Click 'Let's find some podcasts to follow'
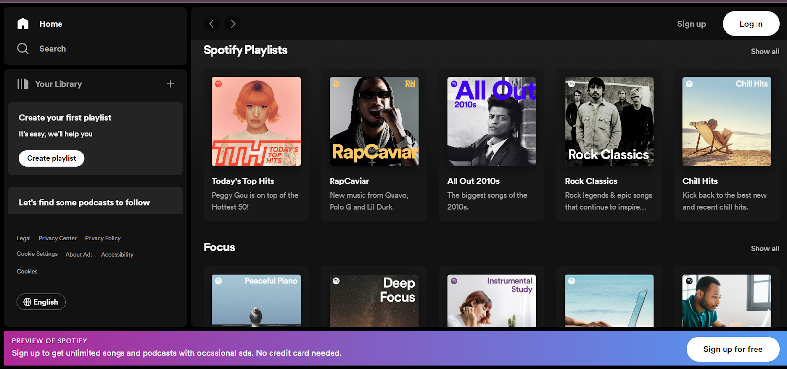The width and height of the screenshot is (787, 369). point(84,203)
